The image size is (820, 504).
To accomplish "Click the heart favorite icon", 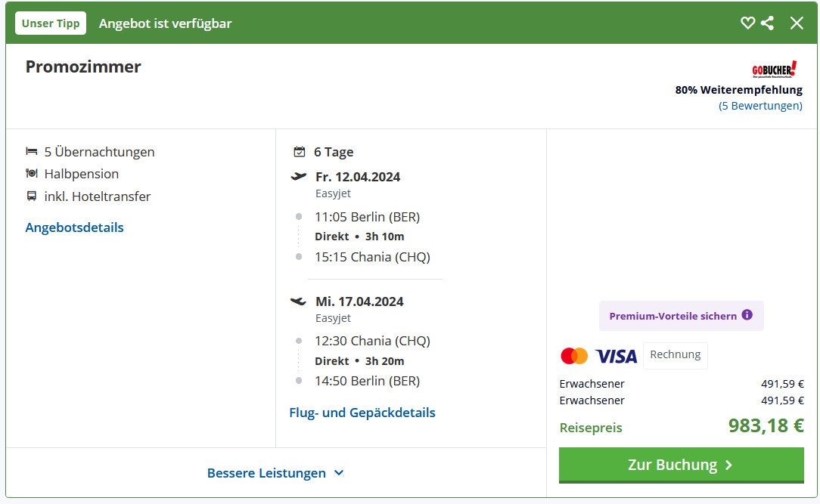I will 747,23.
